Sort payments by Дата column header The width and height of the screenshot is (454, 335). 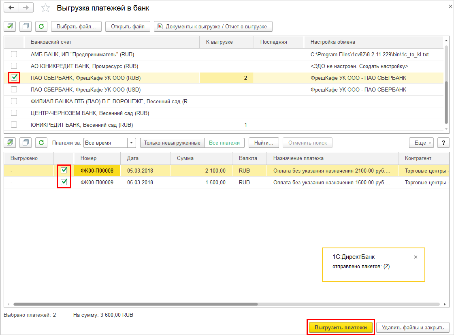[x=145, y=158]
